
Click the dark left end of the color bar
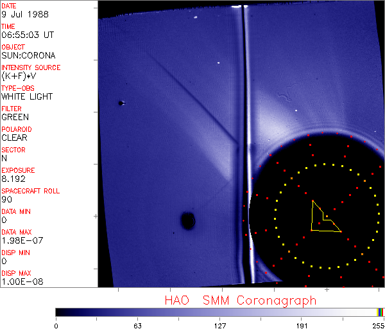point(61,312)
